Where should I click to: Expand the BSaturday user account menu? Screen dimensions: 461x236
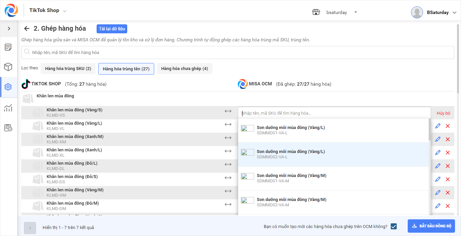pos(455,13)
